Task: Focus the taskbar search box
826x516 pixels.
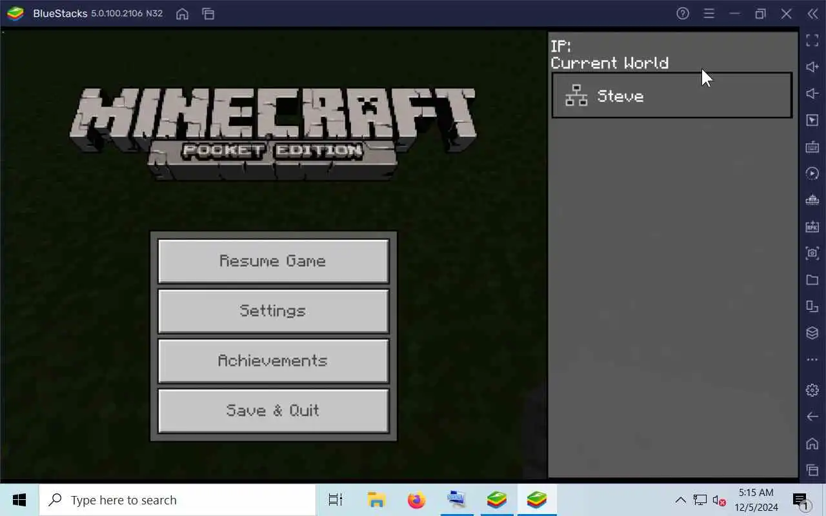Action: point(177,500)
